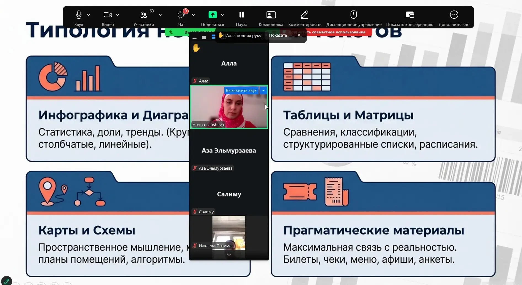Expand the video options arrow beside Видео
522x285 pixels.
(118, 15)
